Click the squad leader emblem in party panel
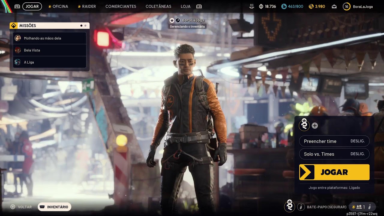Viewport: 384px width, 216px height. point(304,125)
